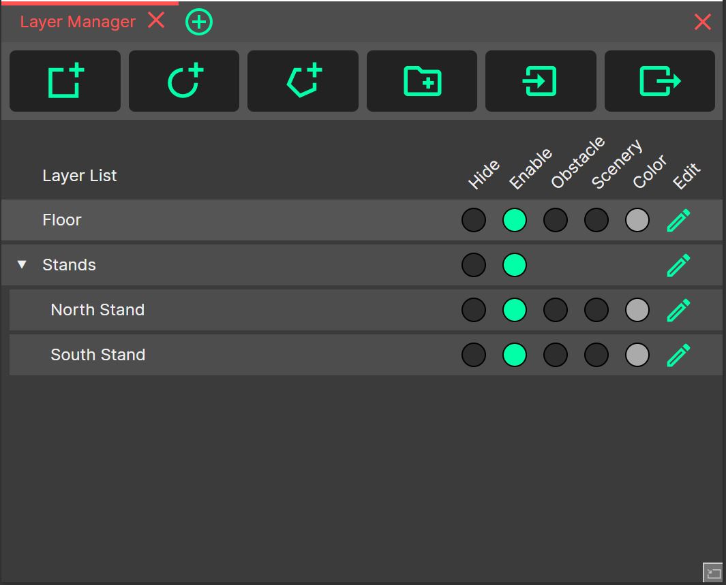726x585 pixels.
Task: Open the edit pencil for South Stand
Action: tap(678, 355)
